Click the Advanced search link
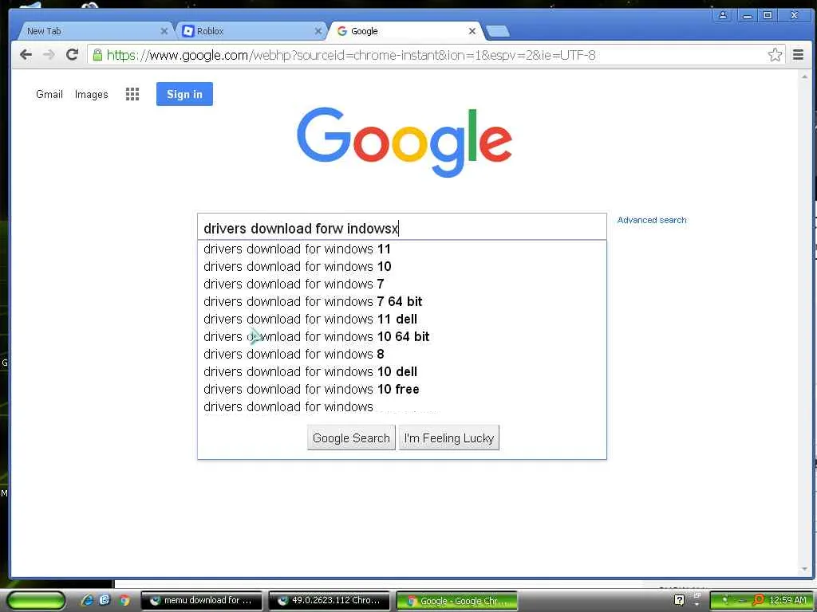This screenshot has width=817, height=612. (652, 220)
